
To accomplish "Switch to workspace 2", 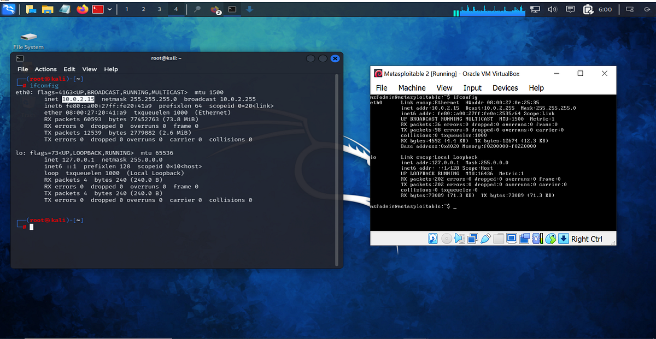I will coord(143,9).
